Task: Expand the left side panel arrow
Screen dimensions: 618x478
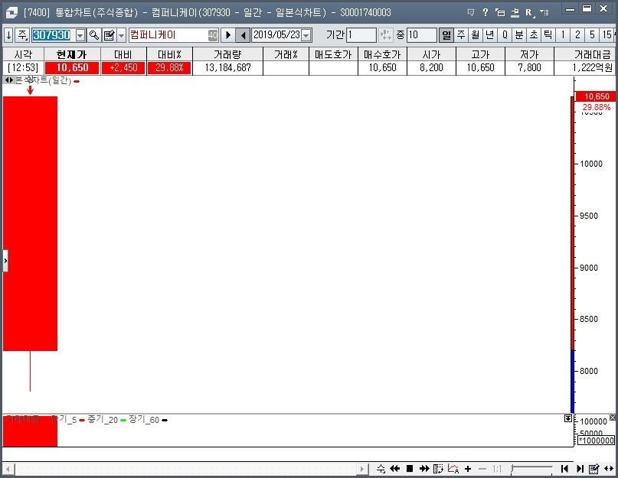Action: tap(5, 261)
